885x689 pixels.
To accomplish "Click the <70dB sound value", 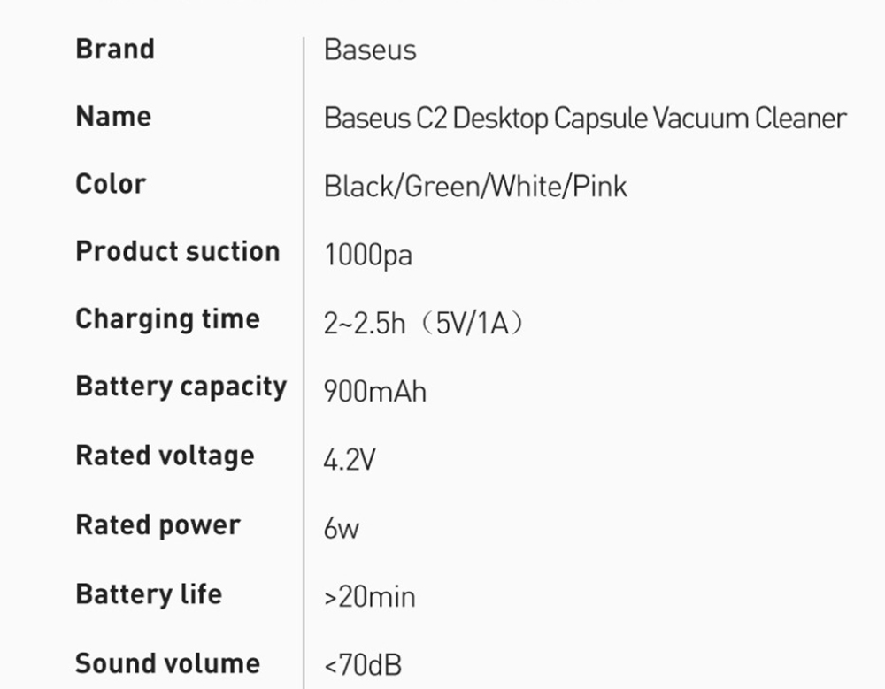I will pyautogui.click(x=363, y=665).
